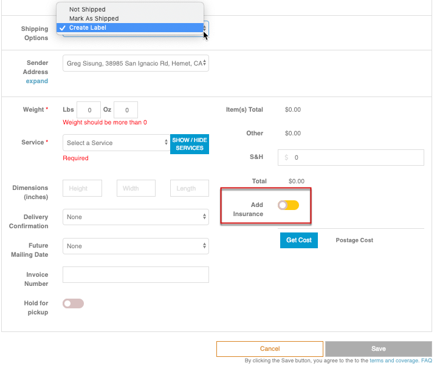
Task: Click the Width dimension field
Action: click(x=136, y=188)
